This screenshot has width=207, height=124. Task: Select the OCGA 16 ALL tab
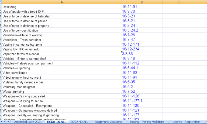(56, 122)
